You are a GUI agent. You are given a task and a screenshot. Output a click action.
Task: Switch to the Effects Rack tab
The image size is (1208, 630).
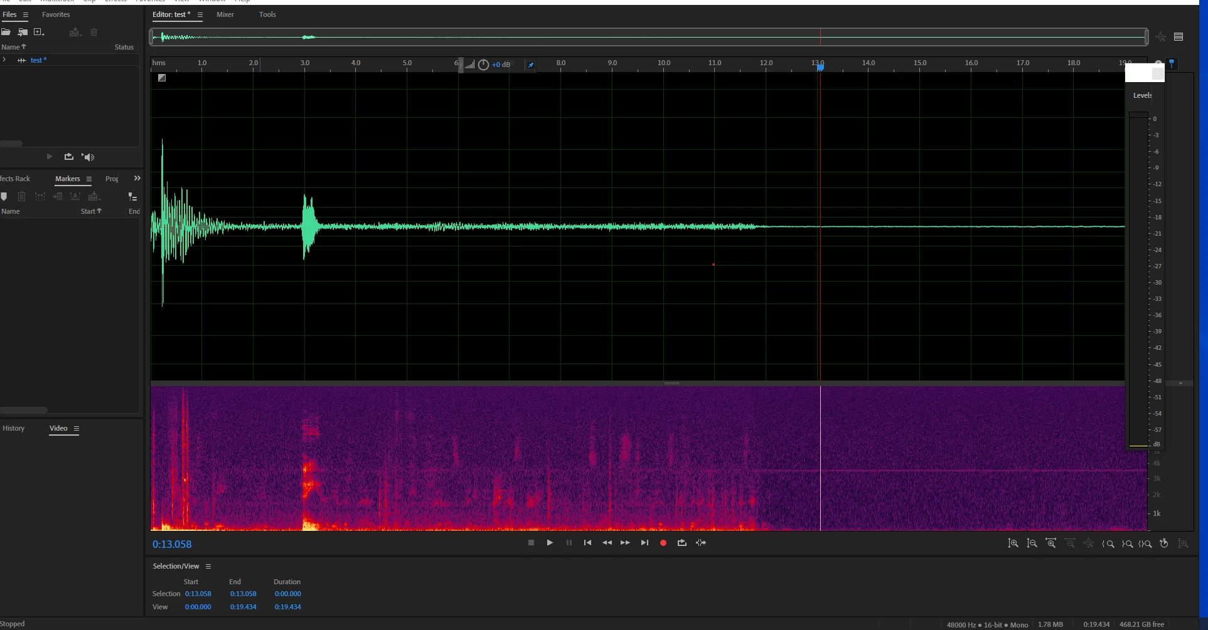[15, 179]
